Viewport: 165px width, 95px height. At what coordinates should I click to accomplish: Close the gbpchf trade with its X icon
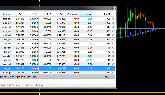point(113,19)
